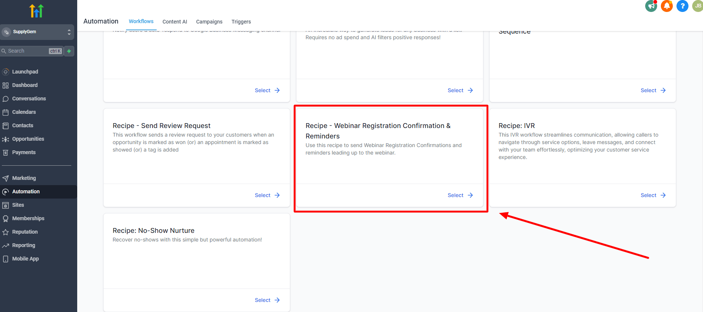Switch to the Campaigns tab

coord(209,22)
